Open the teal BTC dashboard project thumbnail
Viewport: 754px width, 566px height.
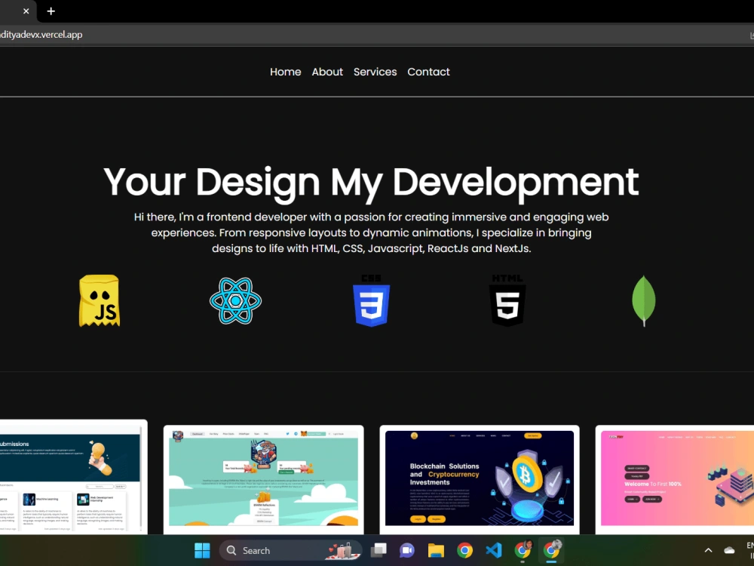click(263, 479)
